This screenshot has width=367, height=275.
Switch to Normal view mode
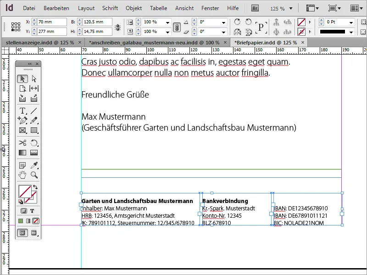click(22, 233)
